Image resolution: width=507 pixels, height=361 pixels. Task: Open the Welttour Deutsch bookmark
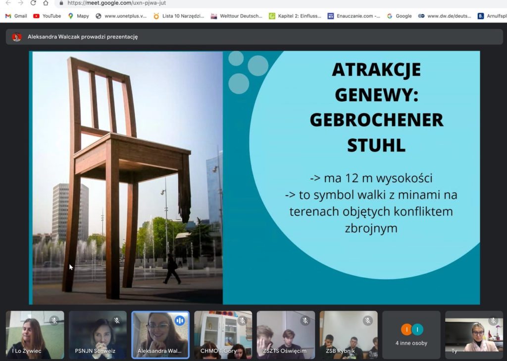236,16
